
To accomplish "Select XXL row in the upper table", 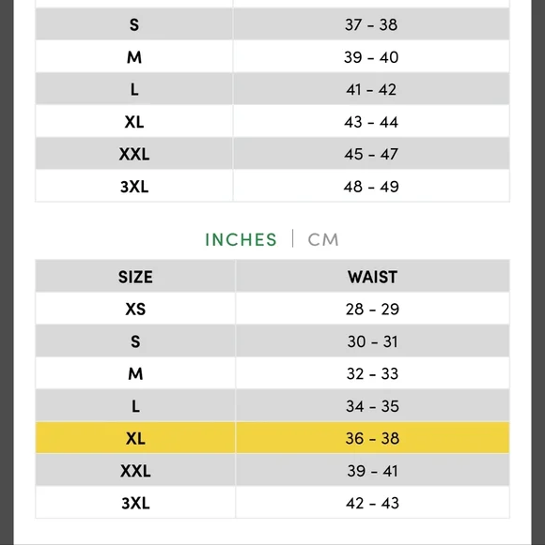I will (272, 154).
